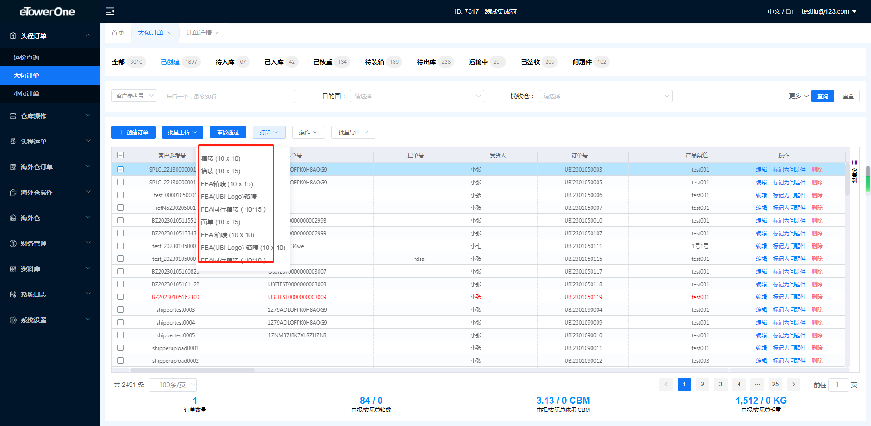Click the 头程订单 sidebar icon
Screen dimensions: 871x426
coord(13,36)
